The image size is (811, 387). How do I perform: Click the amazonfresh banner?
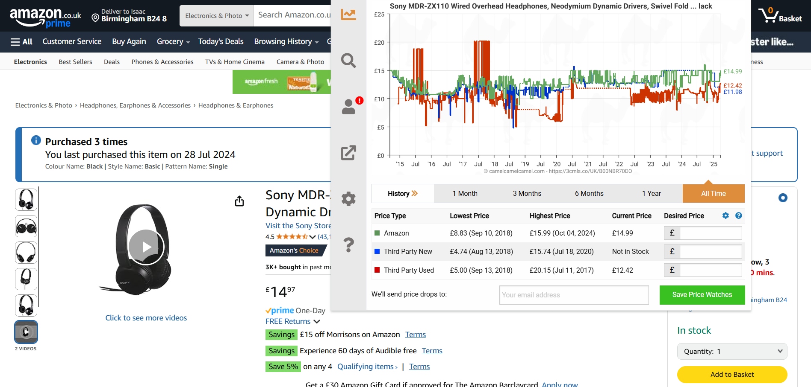(282, 82)
